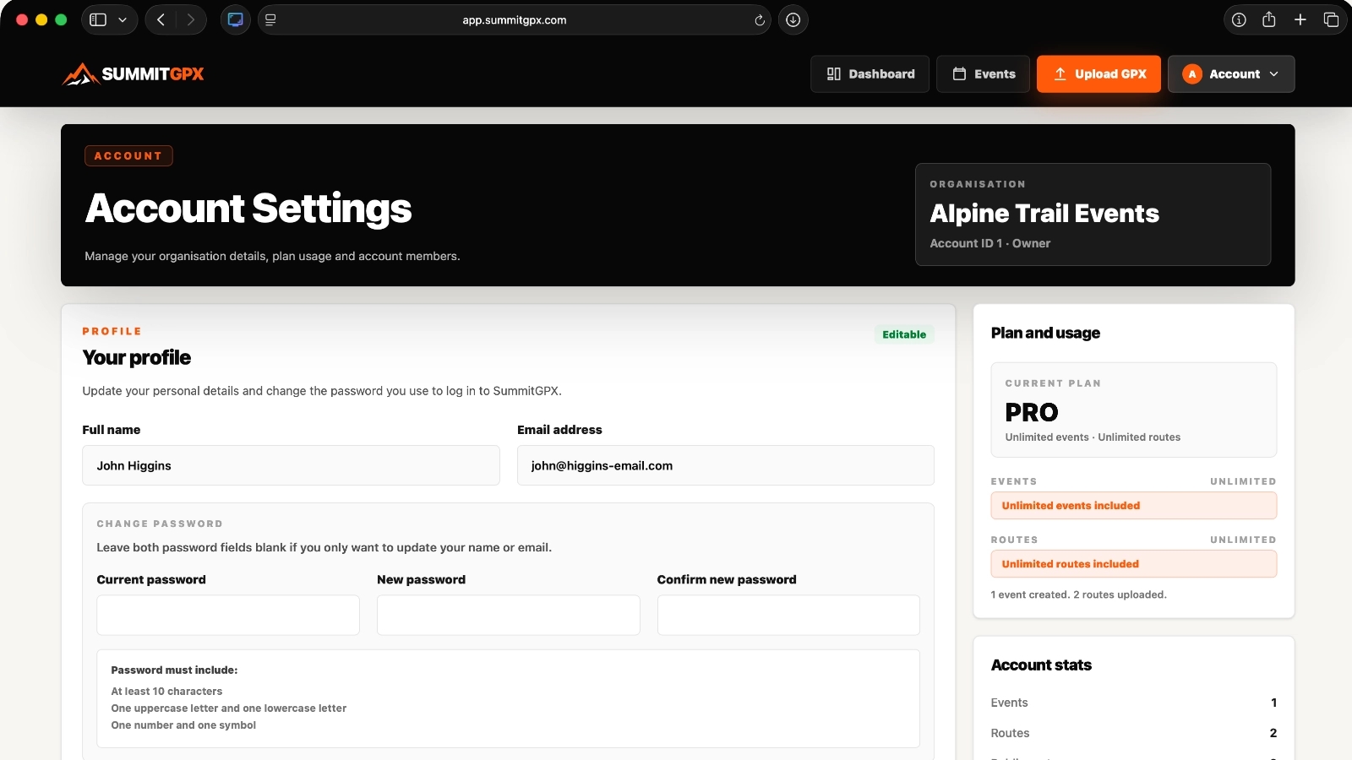Viewport: 1352px width, 760px height.
Task: Show the tab overview
Action: pos(1331,19)
